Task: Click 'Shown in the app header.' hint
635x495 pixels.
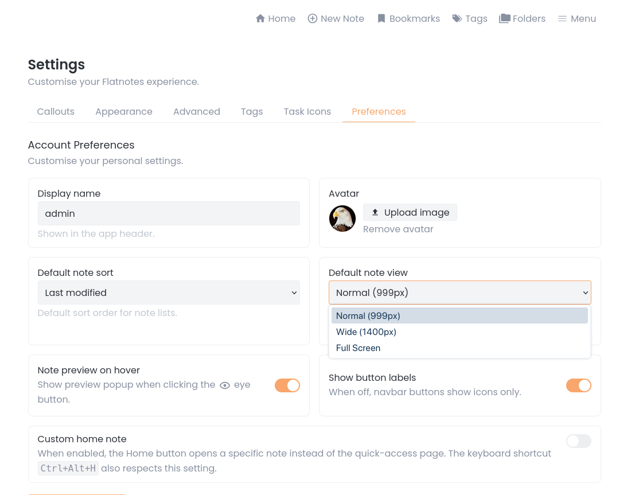Action: tap(96, 233)
